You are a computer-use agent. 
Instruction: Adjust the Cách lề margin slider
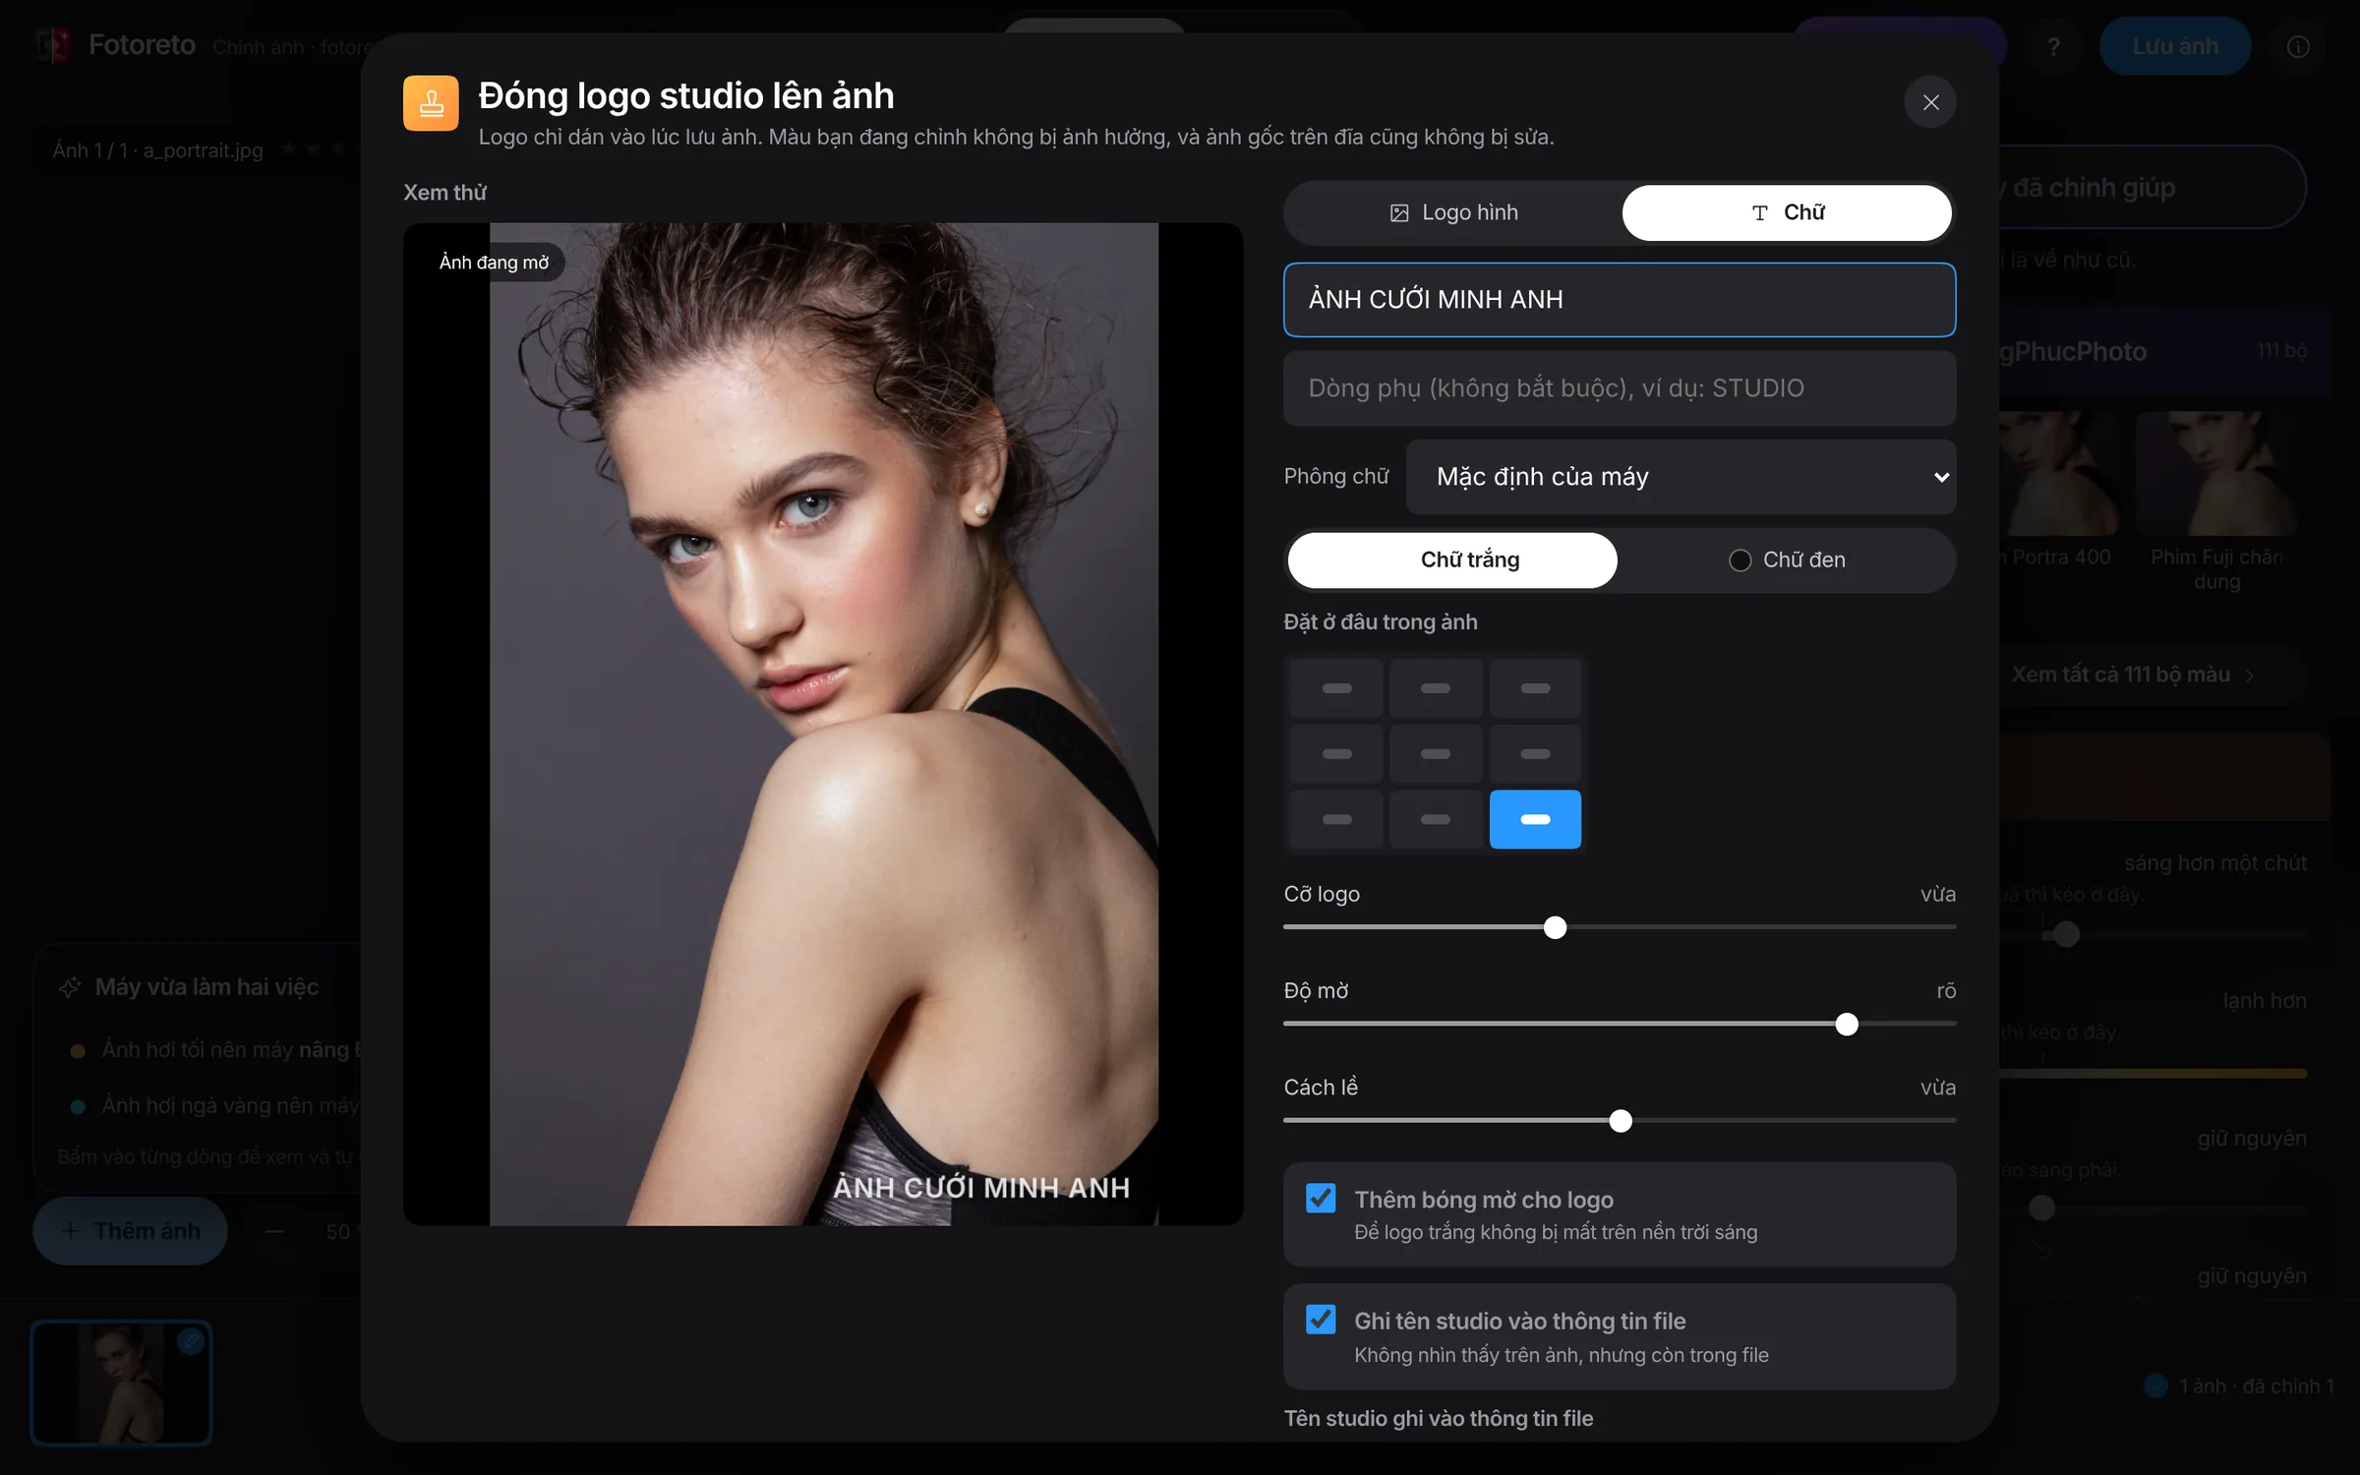tap(1620, 1120)
